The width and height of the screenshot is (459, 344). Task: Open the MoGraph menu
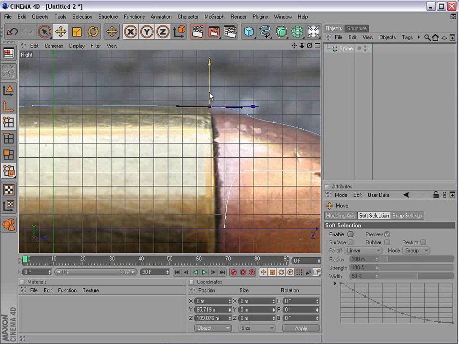(x=214, y=17)
